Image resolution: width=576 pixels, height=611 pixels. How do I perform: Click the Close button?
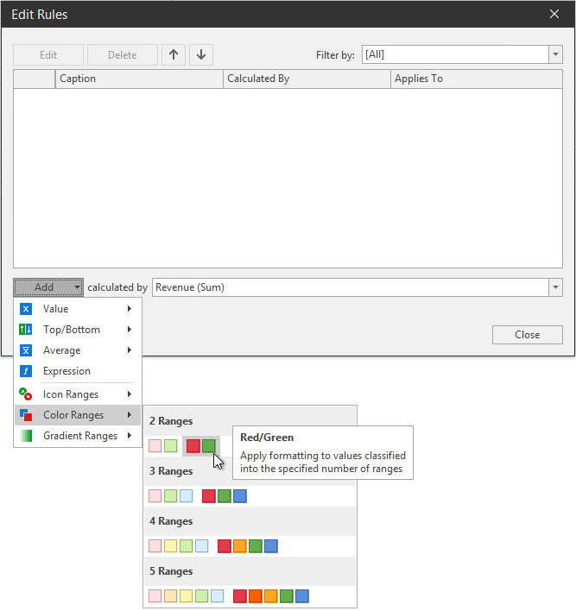[528, 335]
